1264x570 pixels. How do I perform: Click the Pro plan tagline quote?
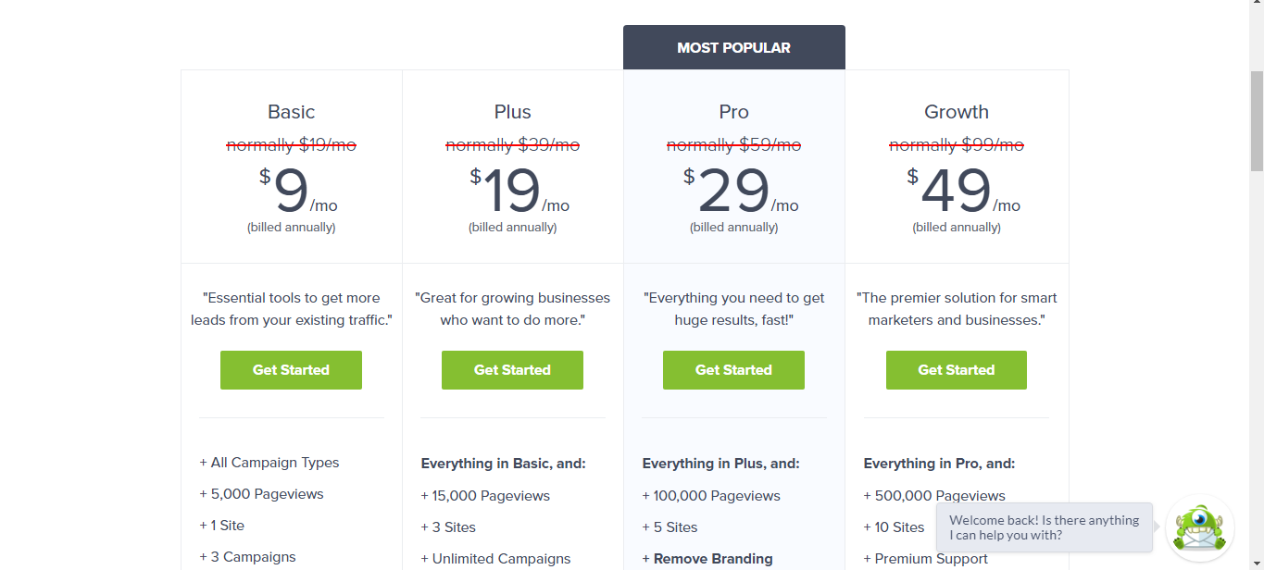733,309
